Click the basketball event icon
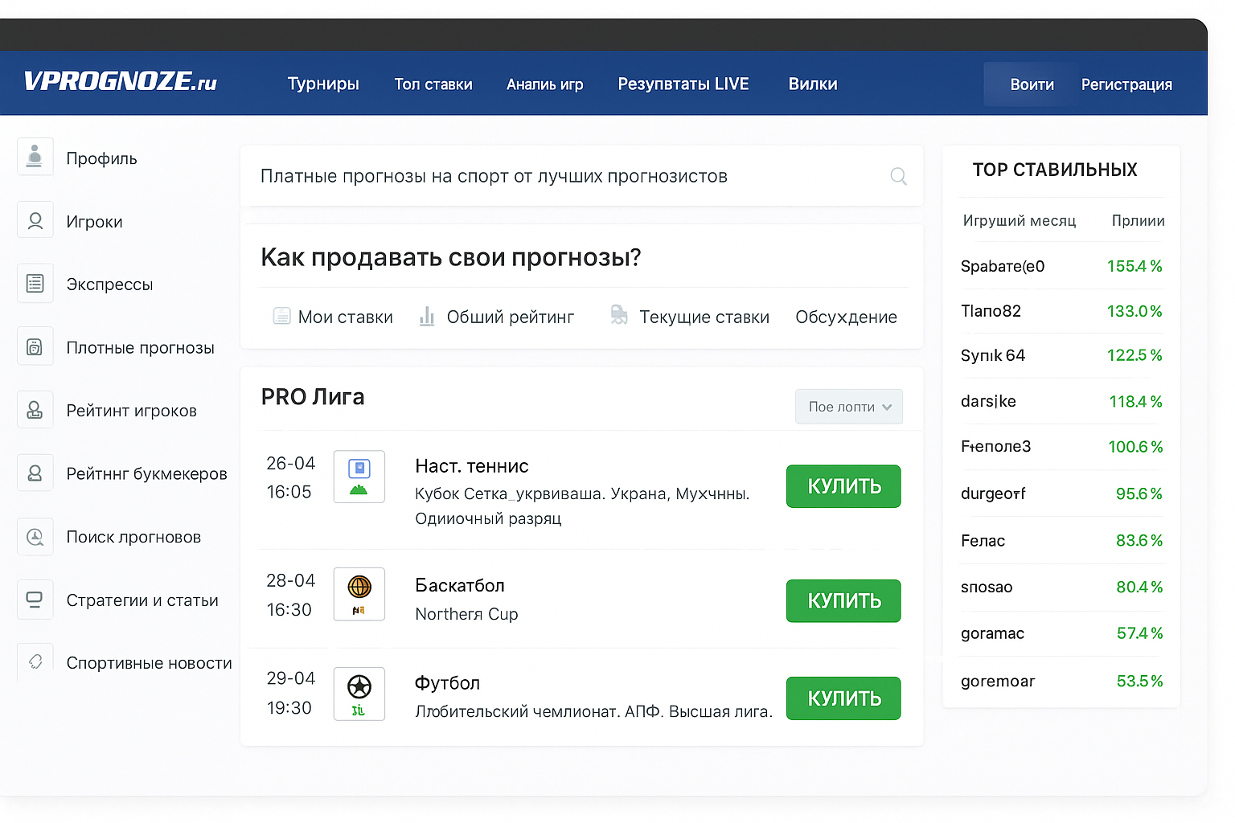The height and width of the screenshot is (823, 1235). (359, 594)
